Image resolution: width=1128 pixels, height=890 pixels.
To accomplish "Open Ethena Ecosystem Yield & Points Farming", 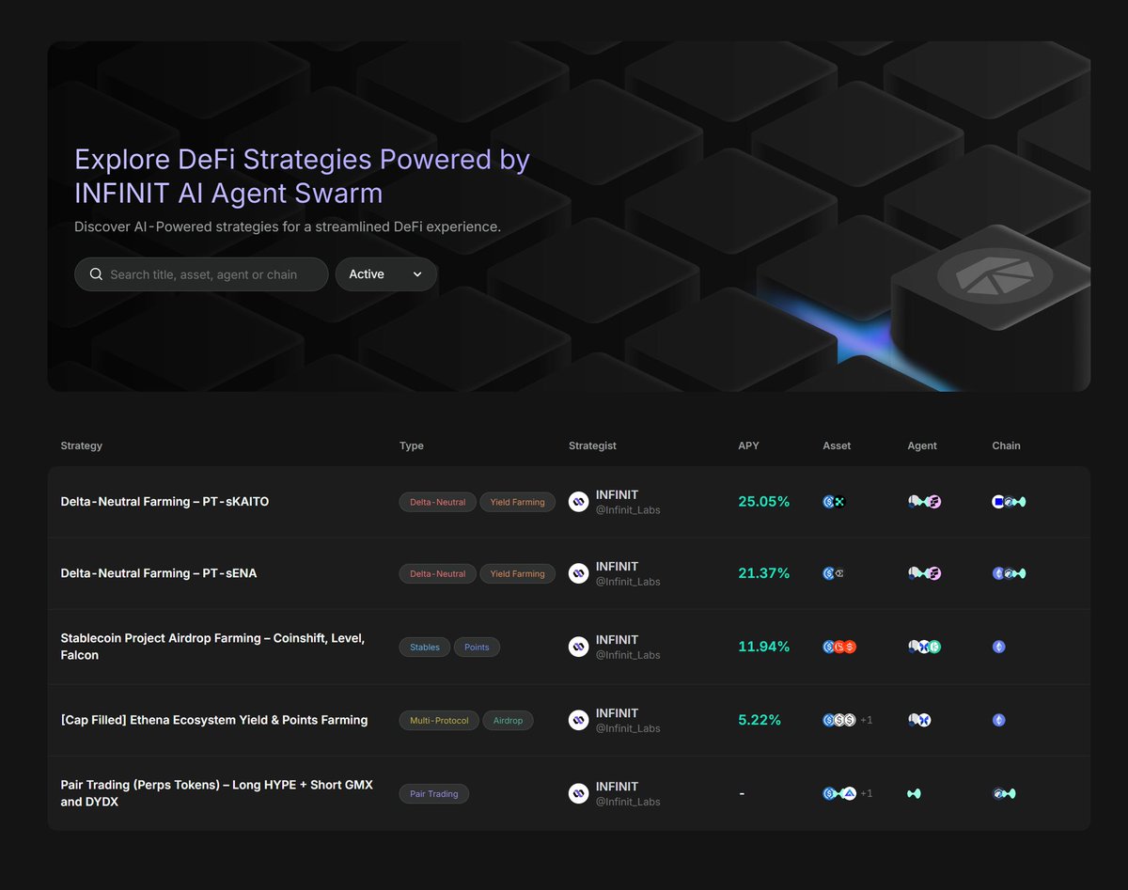I will click(214, 720).
